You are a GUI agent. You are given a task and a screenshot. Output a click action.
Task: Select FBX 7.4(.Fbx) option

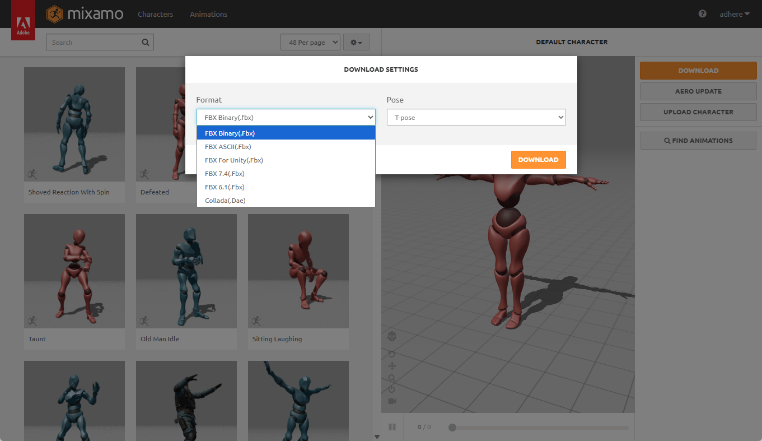click(286, 174)
